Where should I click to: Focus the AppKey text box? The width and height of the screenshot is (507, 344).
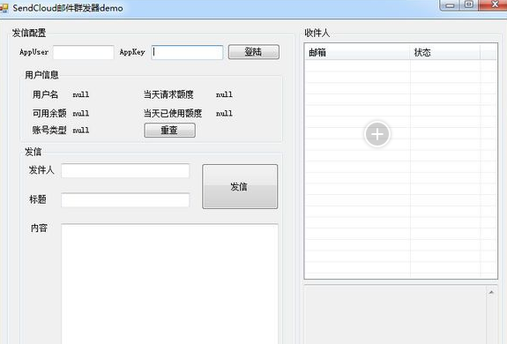(x=187, y=52)
